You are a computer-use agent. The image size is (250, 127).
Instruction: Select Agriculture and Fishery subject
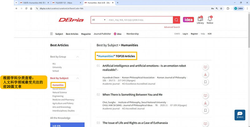[63, 103]
